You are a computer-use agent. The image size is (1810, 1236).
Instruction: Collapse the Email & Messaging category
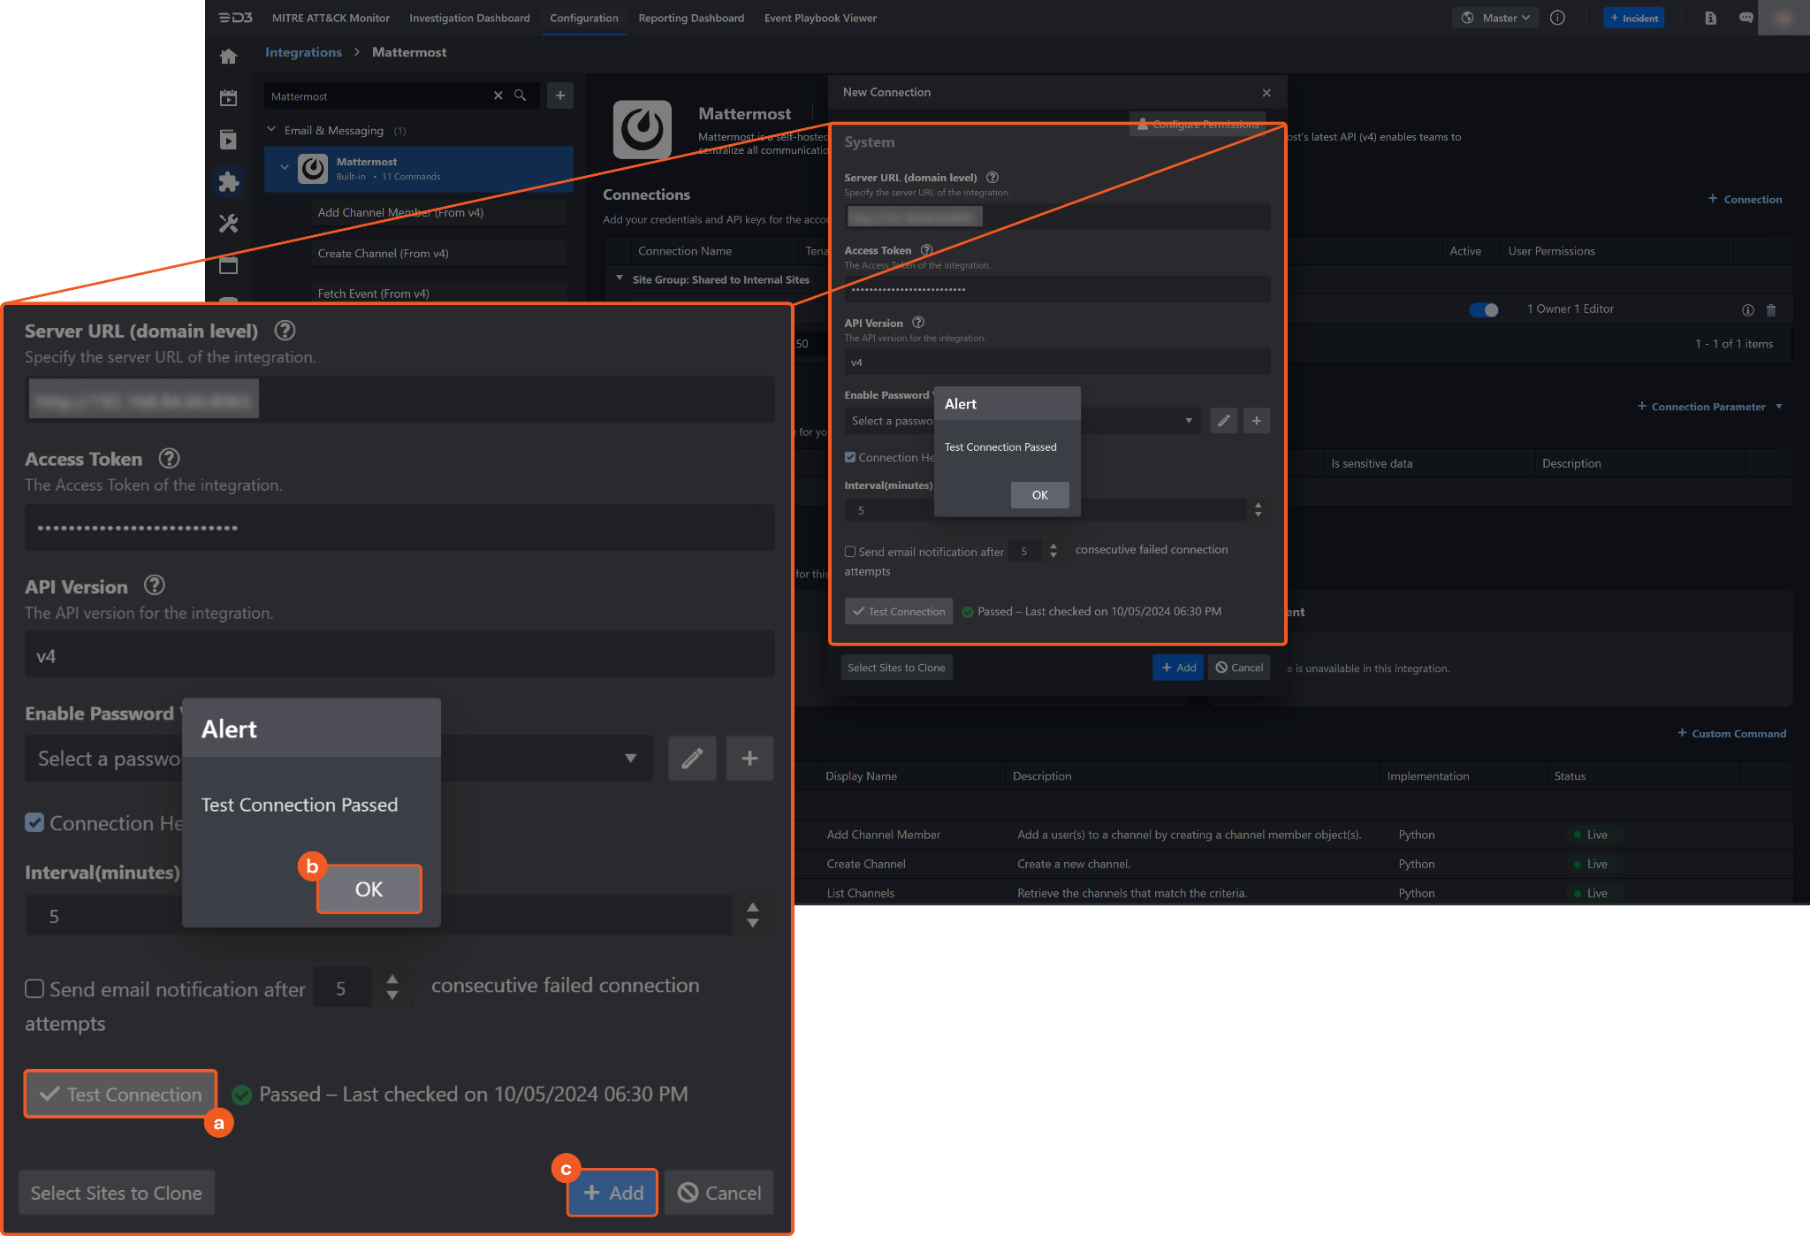pyautogui.click(x=271, y=130)
